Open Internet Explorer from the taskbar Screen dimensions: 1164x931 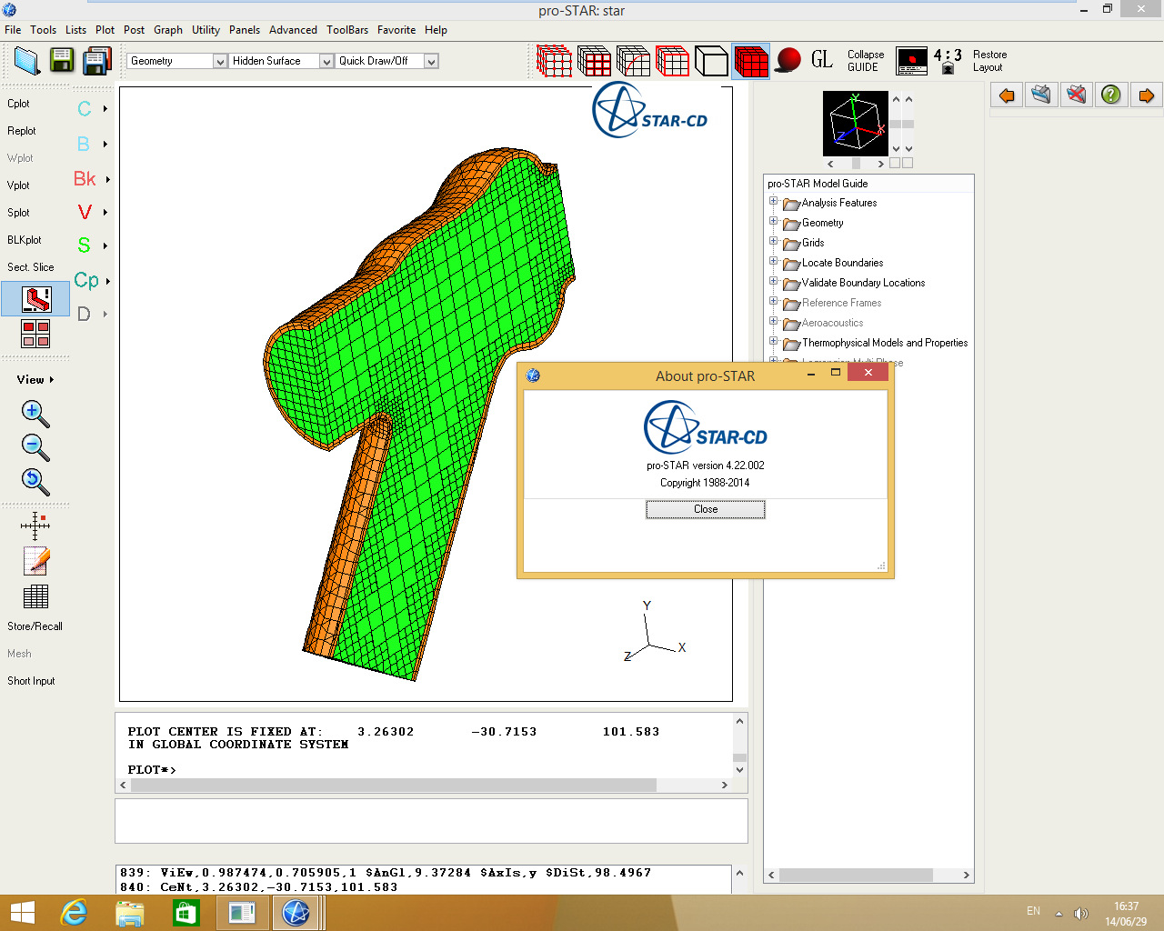point(74,912)
